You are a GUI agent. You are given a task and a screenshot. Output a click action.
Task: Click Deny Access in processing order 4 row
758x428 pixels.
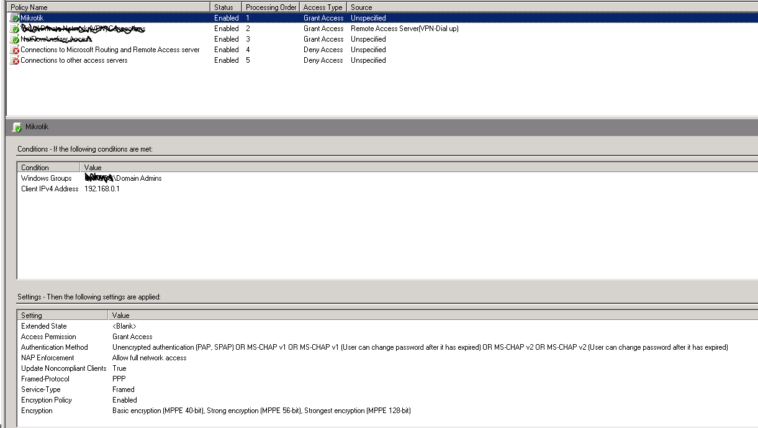pyautogui.click(x=323, y=50)
